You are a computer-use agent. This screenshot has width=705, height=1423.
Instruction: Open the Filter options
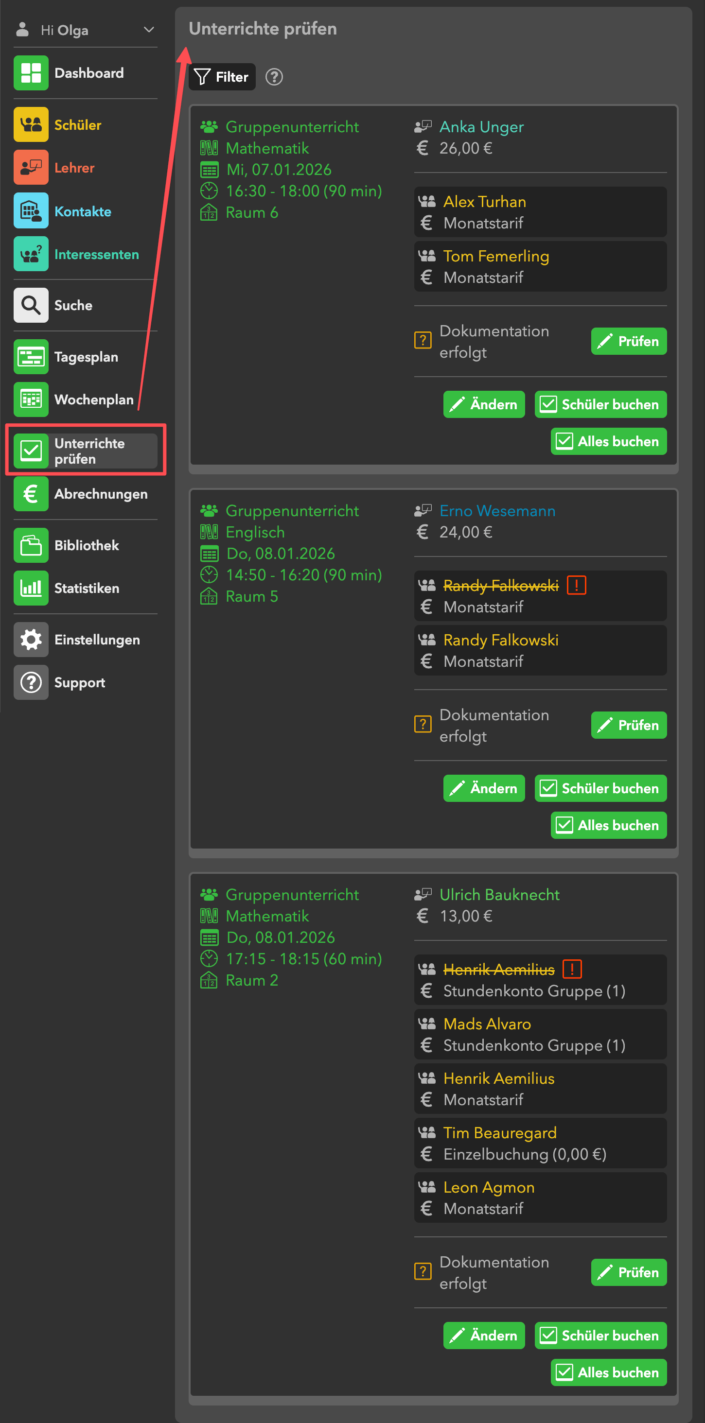pos(222,77)
